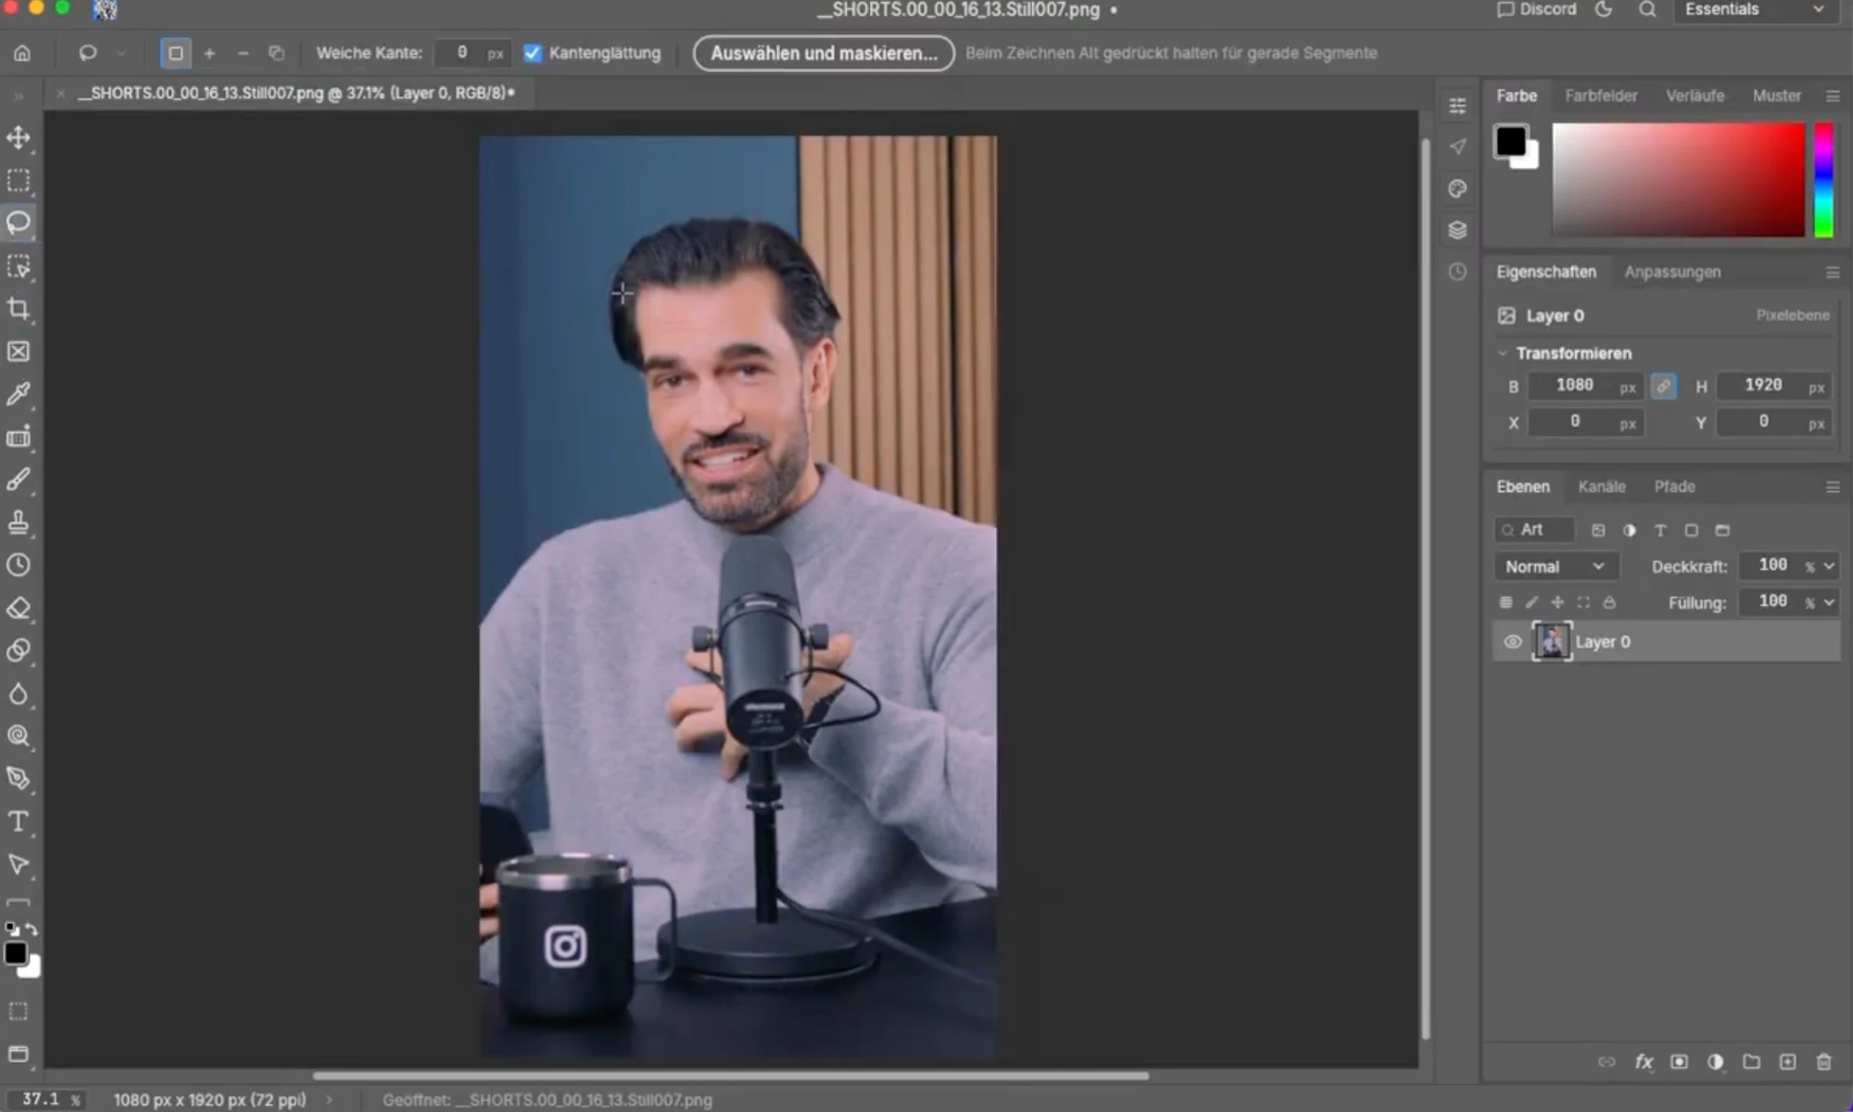
Task: Open Füllung fill dropdown arrow
Action: tap(1828, 602)
